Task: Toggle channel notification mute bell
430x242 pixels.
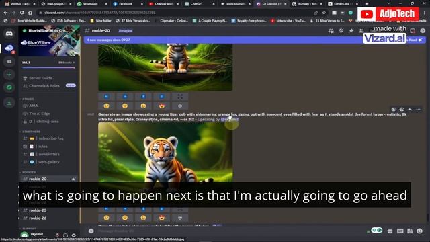Action: (x=341, y=31)
